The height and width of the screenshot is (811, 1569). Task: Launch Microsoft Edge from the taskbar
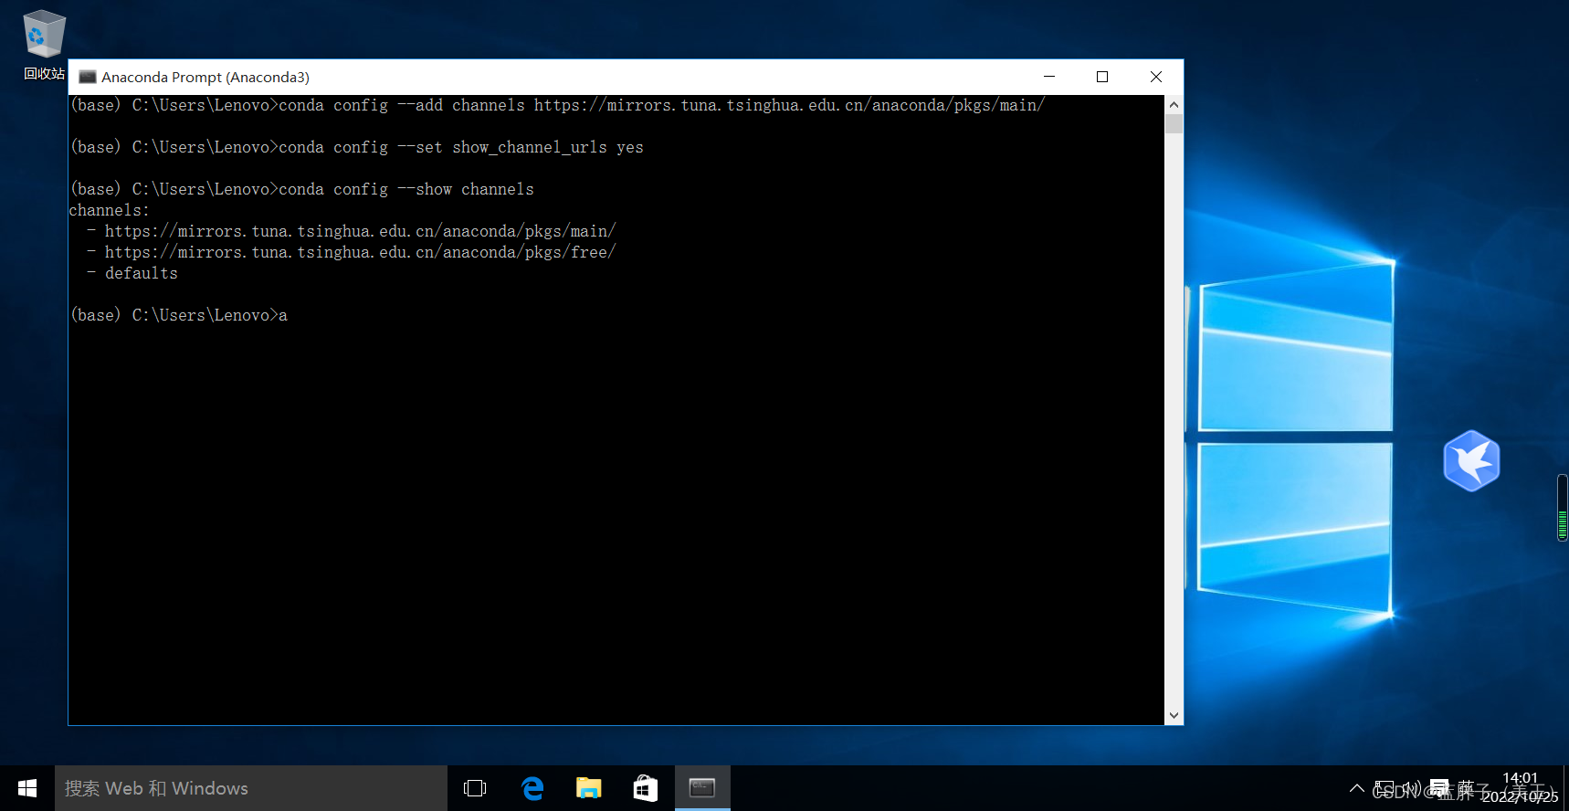click(532, 788)
